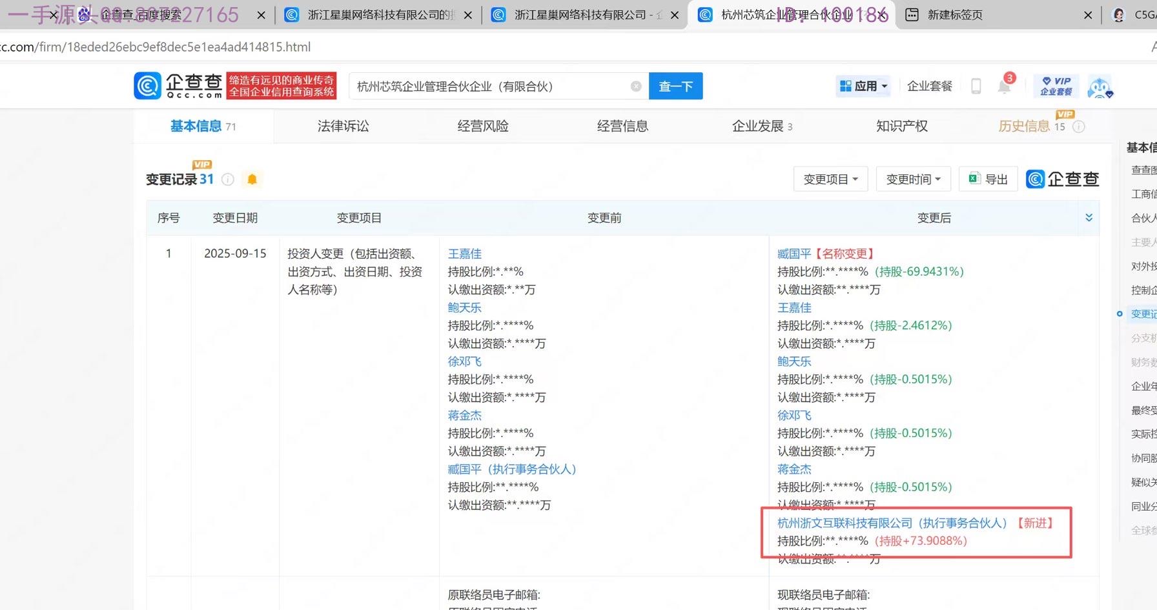Open the 变更时间 filter dropdown

[913, 179]
